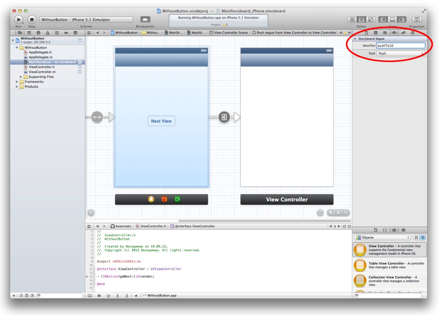Expand the Supporting Files group
Image resolution: width=439 pixels, height=315 pixels.
(x=21, y=77)
